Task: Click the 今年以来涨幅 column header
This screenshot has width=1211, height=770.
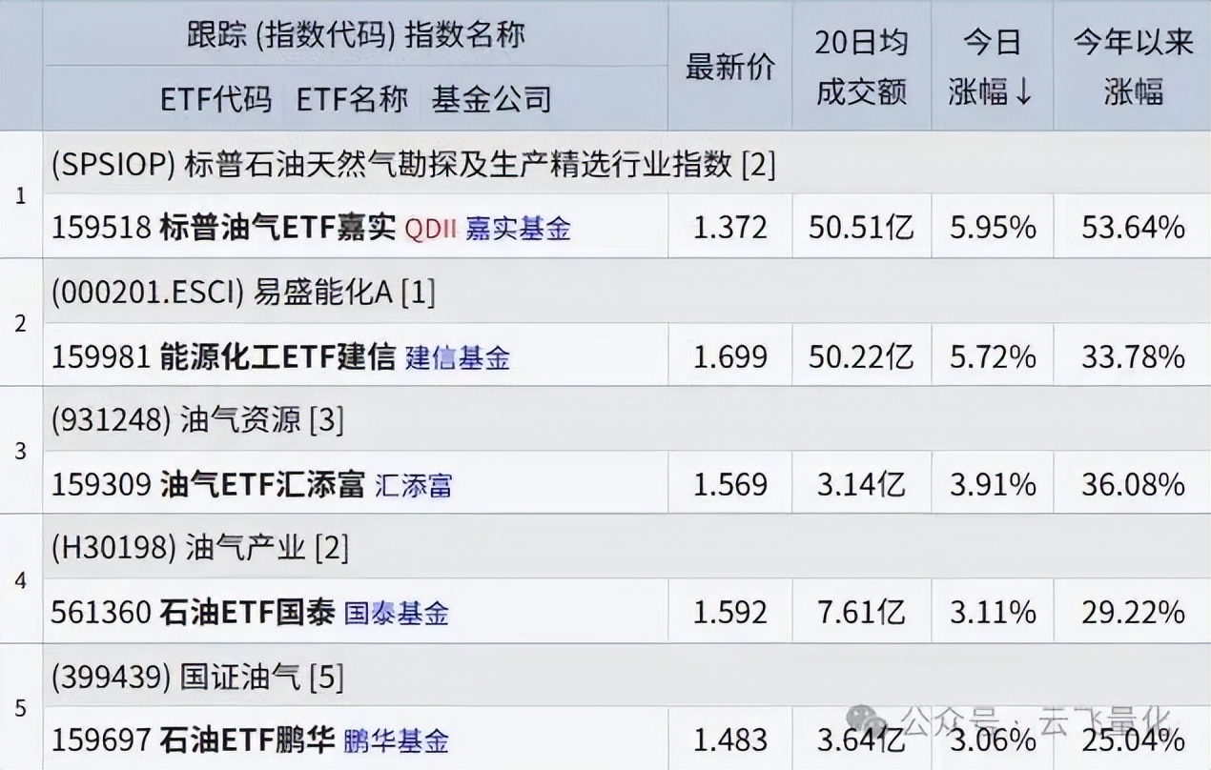Action: (1133, 67)
